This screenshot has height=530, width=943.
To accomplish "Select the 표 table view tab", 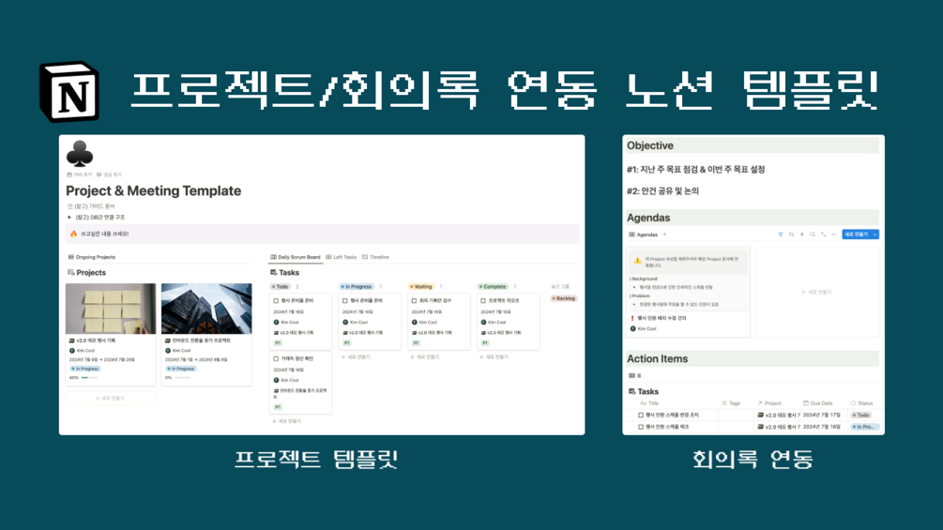I will pos(635,375).
